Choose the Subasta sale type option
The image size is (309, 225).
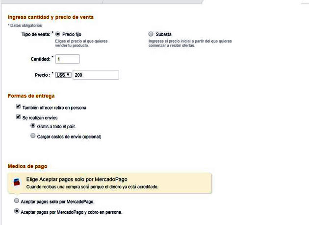151,34
